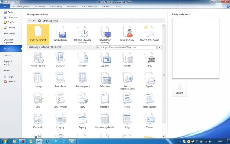Open the Listy template category
230x144 pixels.
38,101
